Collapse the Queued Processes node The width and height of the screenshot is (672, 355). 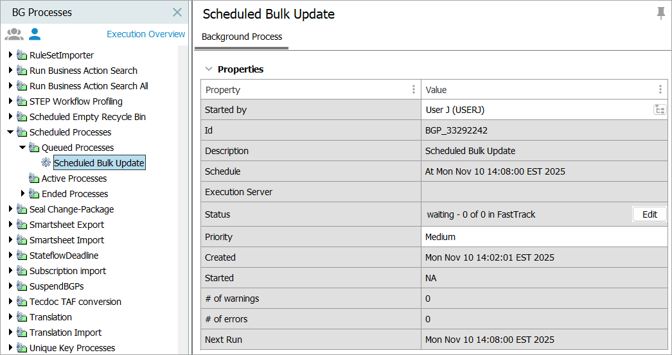[x=22, y=148]
